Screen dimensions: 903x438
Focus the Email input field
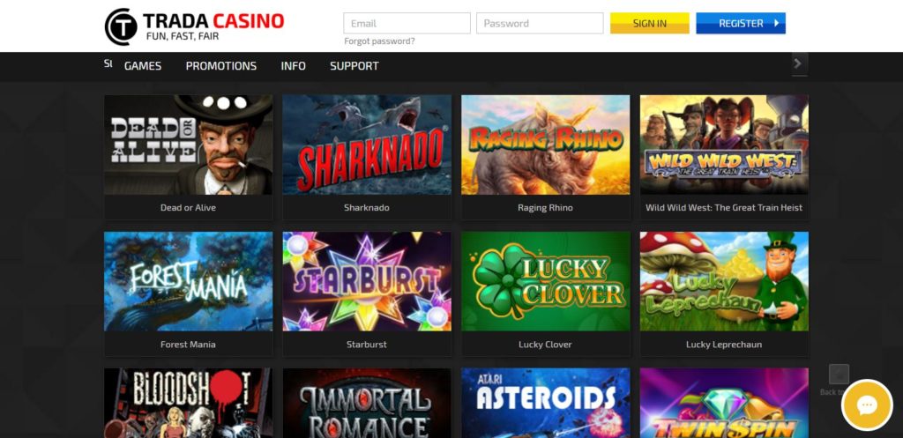point(407,23)
